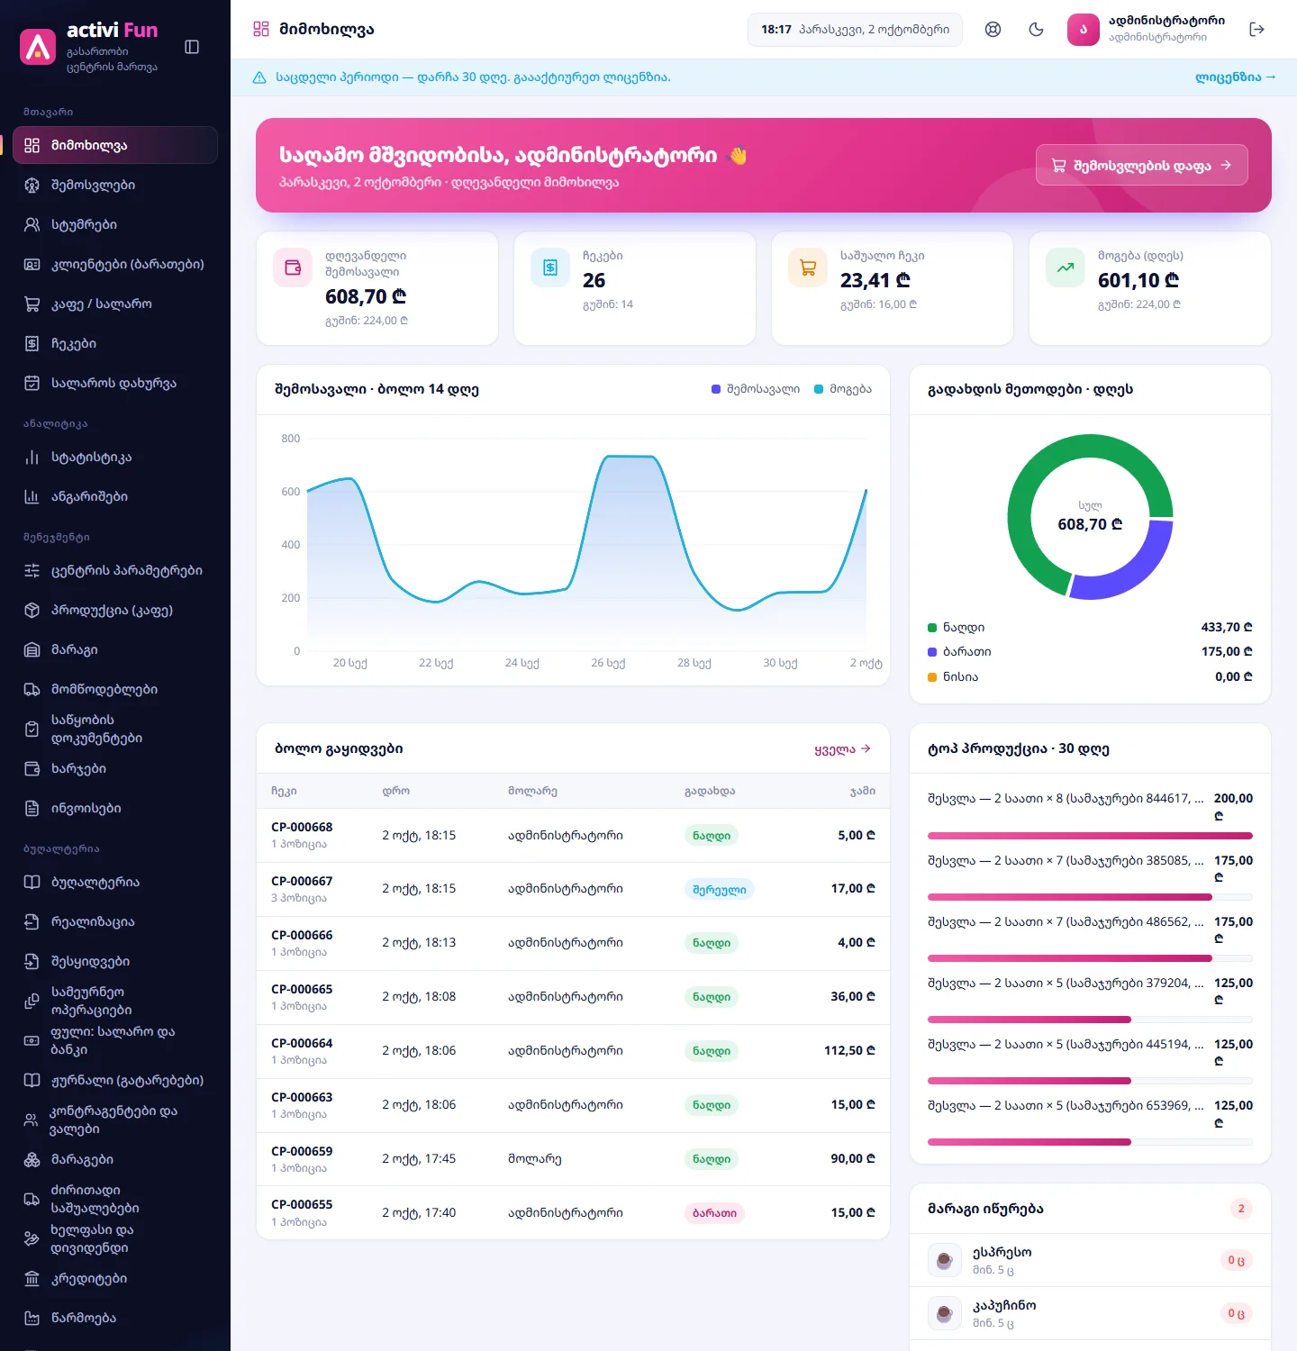Click the activi Fun logo icon
This screenshot has height=1351, width=1297.
pyautogui.click(x=38, y=47)
